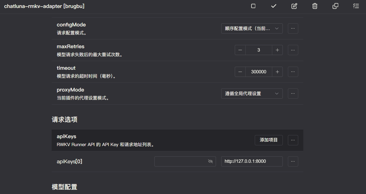This screenshot has width=366, height=194.
Task: Show the hidden API key value
Action: (210, 161)
